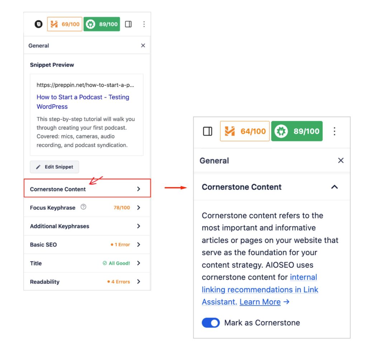Collapse the Cornerstone Content section in right panel

[x=272, y=187]
